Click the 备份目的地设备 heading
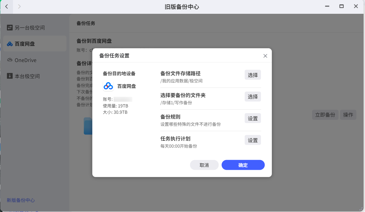This screenshot has height=212, width=365. point(119,74)
